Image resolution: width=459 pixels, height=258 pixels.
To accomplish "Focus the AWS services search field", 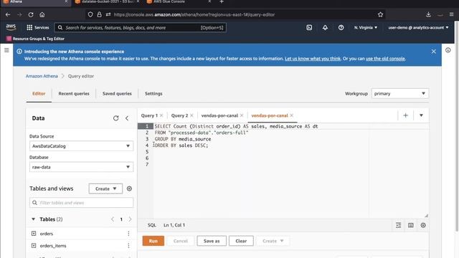I will [141, 27].
